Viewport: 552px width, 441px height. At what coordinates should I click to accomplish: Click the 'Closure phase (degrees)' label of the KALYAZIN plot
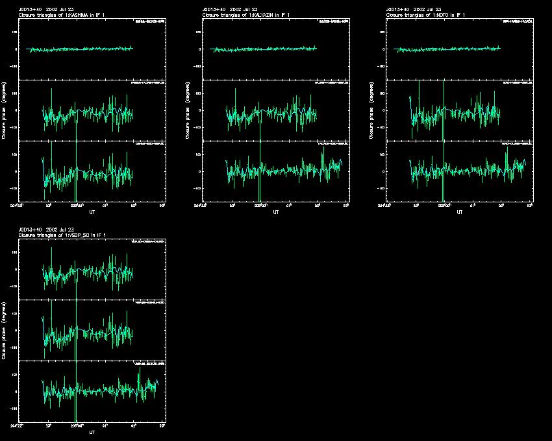pos(188,110)
